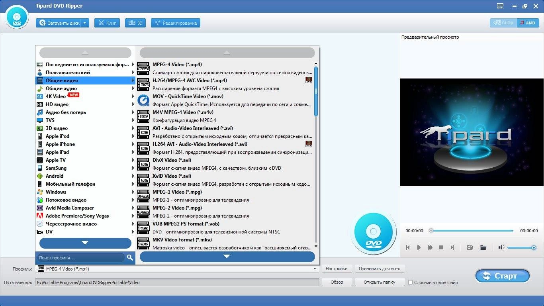Click the QuickTime MOV format icon
544x306 pixels.
pos(143,100)
